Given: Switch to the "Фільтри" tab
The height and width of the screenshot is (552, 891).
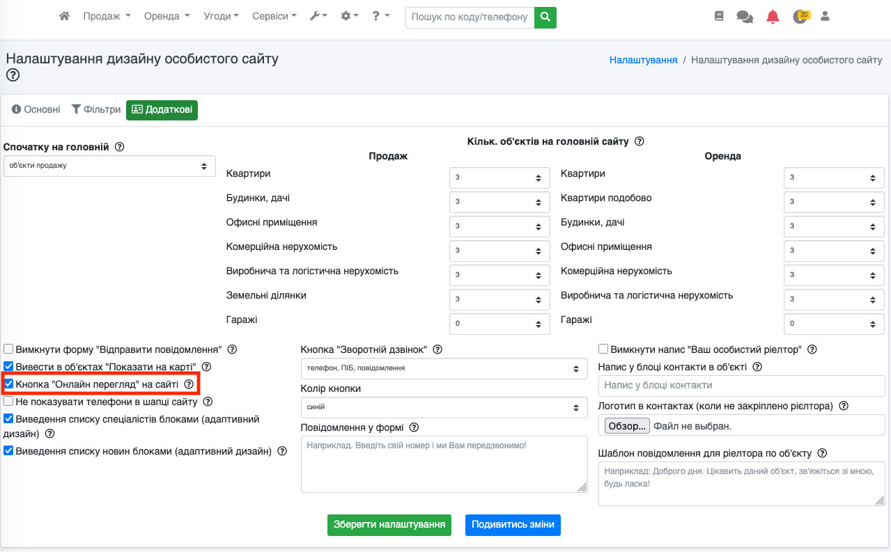Looking at the screenshot, I should click(x=96, y=110).
